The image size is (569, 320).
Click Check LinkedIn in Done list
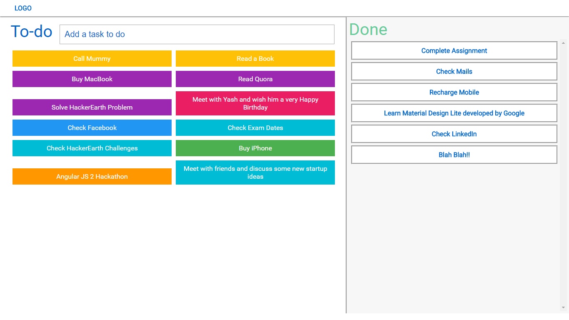454,134
